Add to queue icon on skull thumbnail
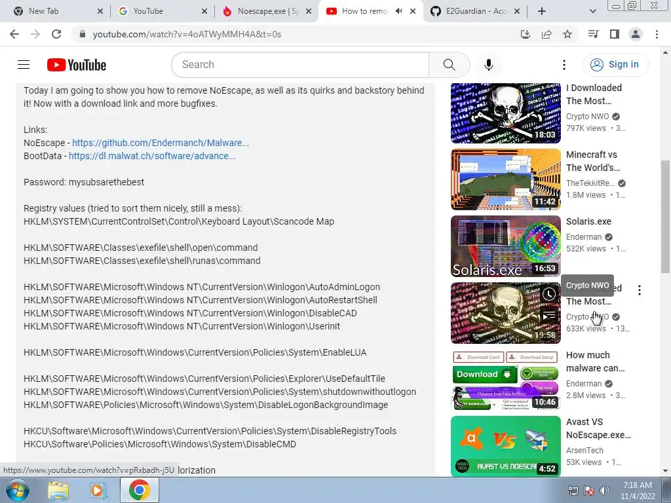The image size is (671, 503). pyautogui.click(x=549, y=316)
